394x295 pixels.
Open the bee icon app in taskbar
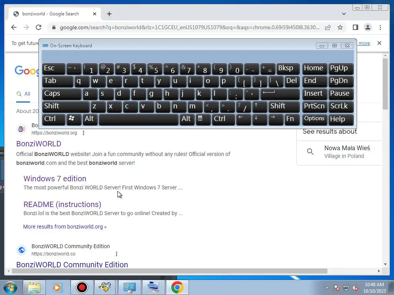[105, 287]
